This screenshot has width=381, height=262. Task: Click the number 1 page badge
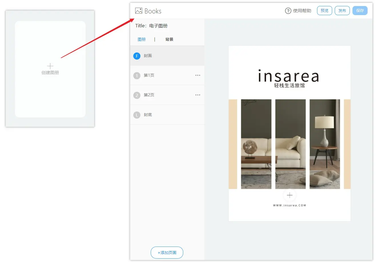tap(137, 76)
